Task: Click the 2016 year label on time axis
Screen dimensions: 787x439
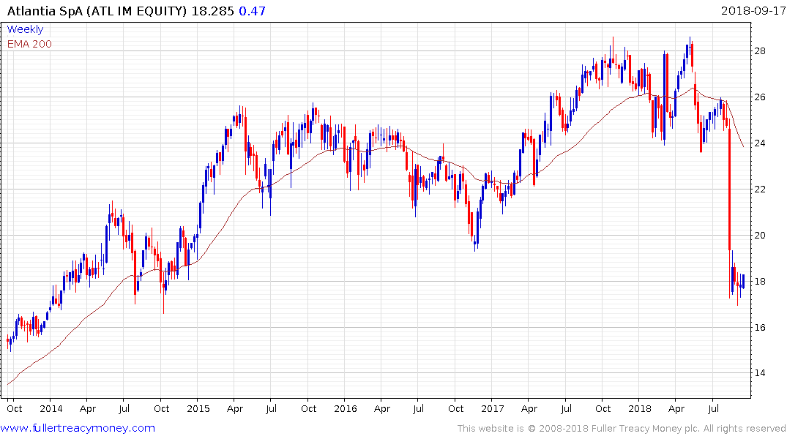Action: (346, 409)
